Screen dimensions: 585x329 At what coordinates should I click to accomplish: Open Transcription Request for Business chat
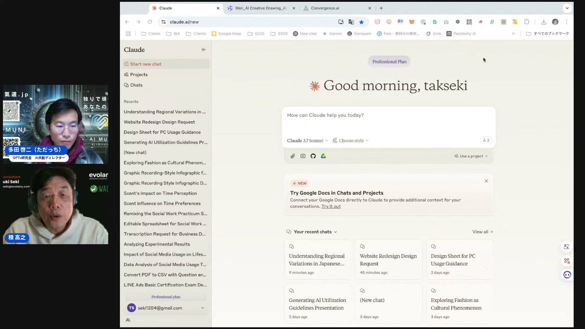pos(166,234)
